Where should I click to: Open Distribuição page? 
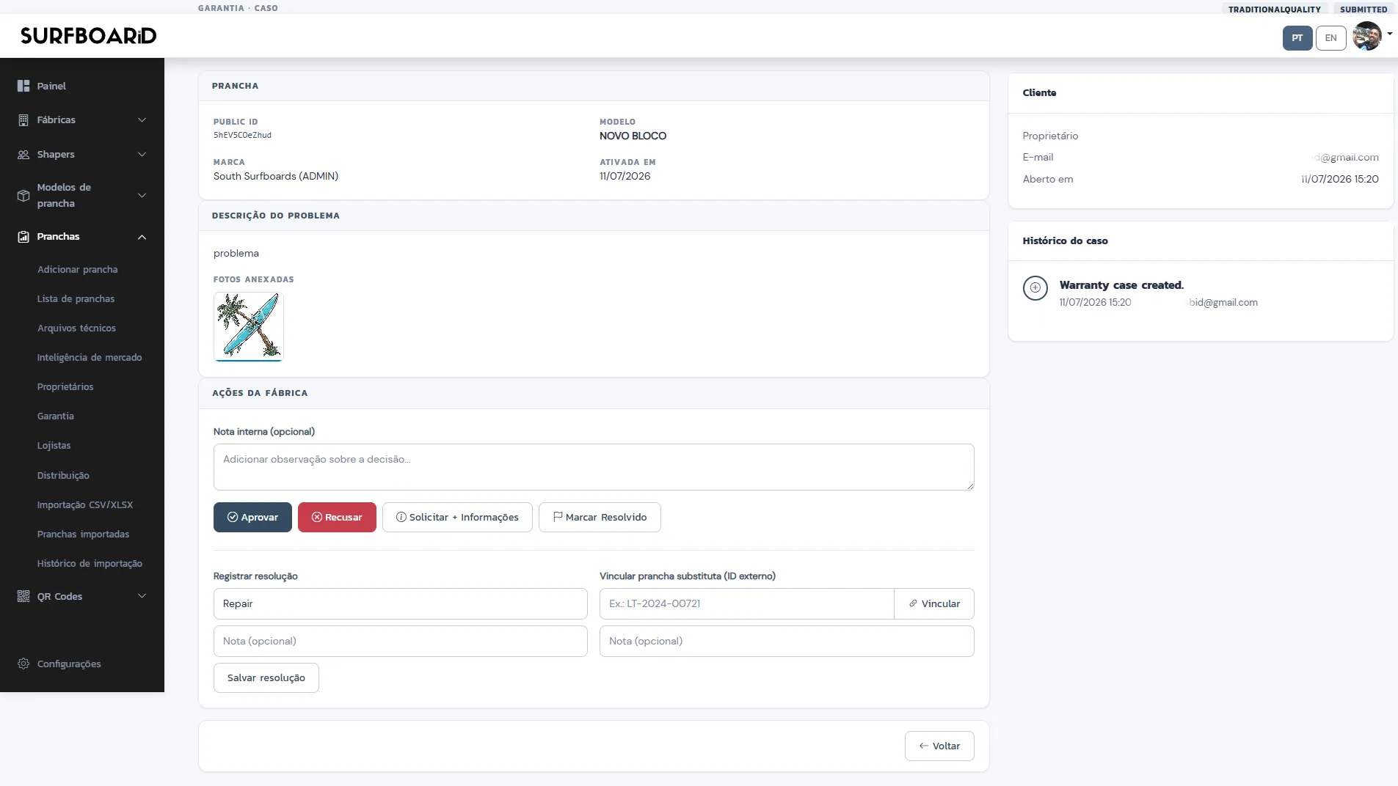[x=63, y=475]
